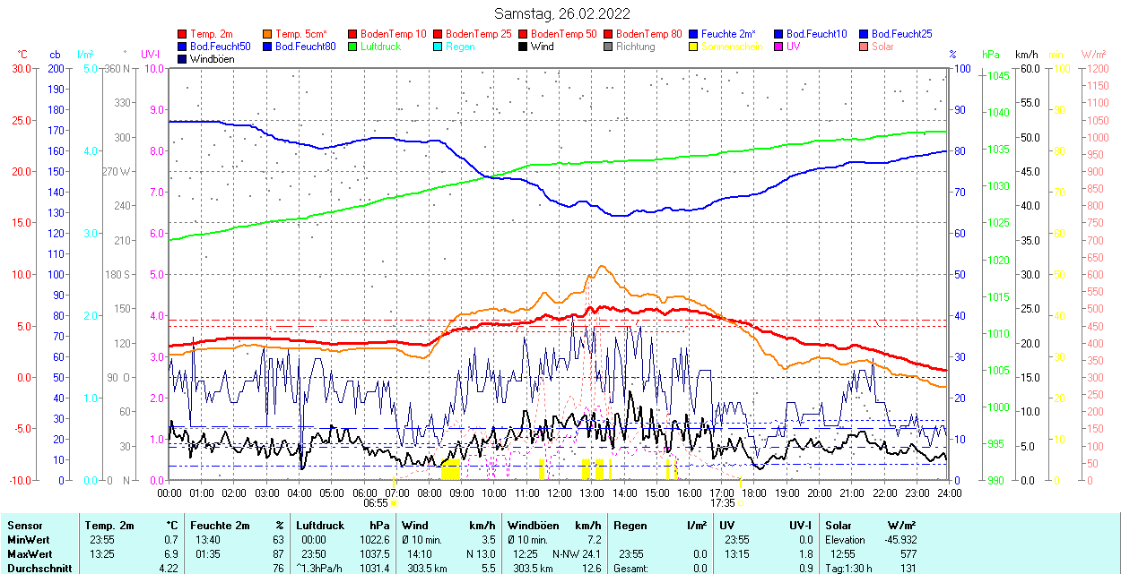Click the green Luftdruck legend swatch
Screen dimensions: 1121x574
click(352, 47)
